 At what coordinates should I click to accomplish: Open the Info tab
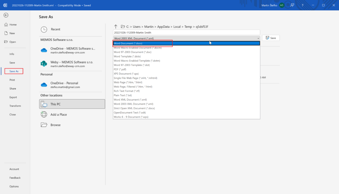12,54
